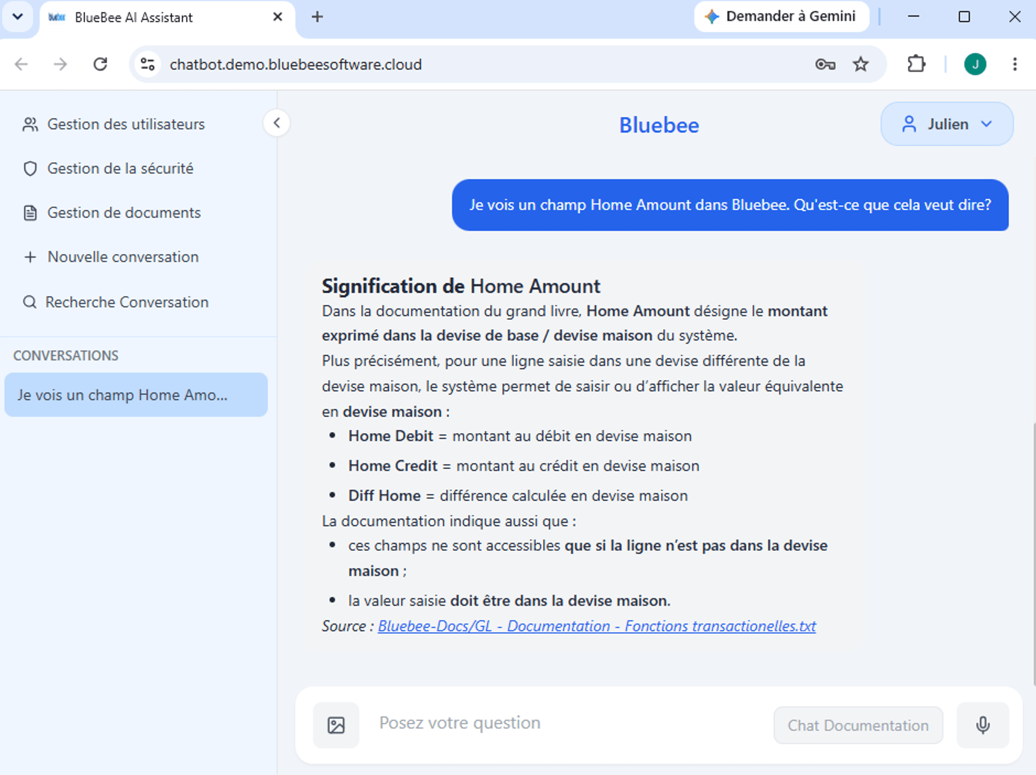Click the image upload icon
Screen dimensions: 1036x775
[336, 725]
